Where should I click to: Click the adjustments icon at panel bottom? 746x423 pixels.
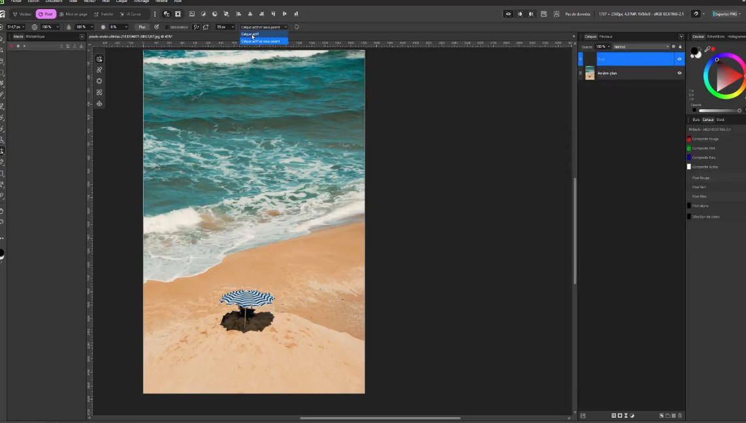[x=632, y=416]
